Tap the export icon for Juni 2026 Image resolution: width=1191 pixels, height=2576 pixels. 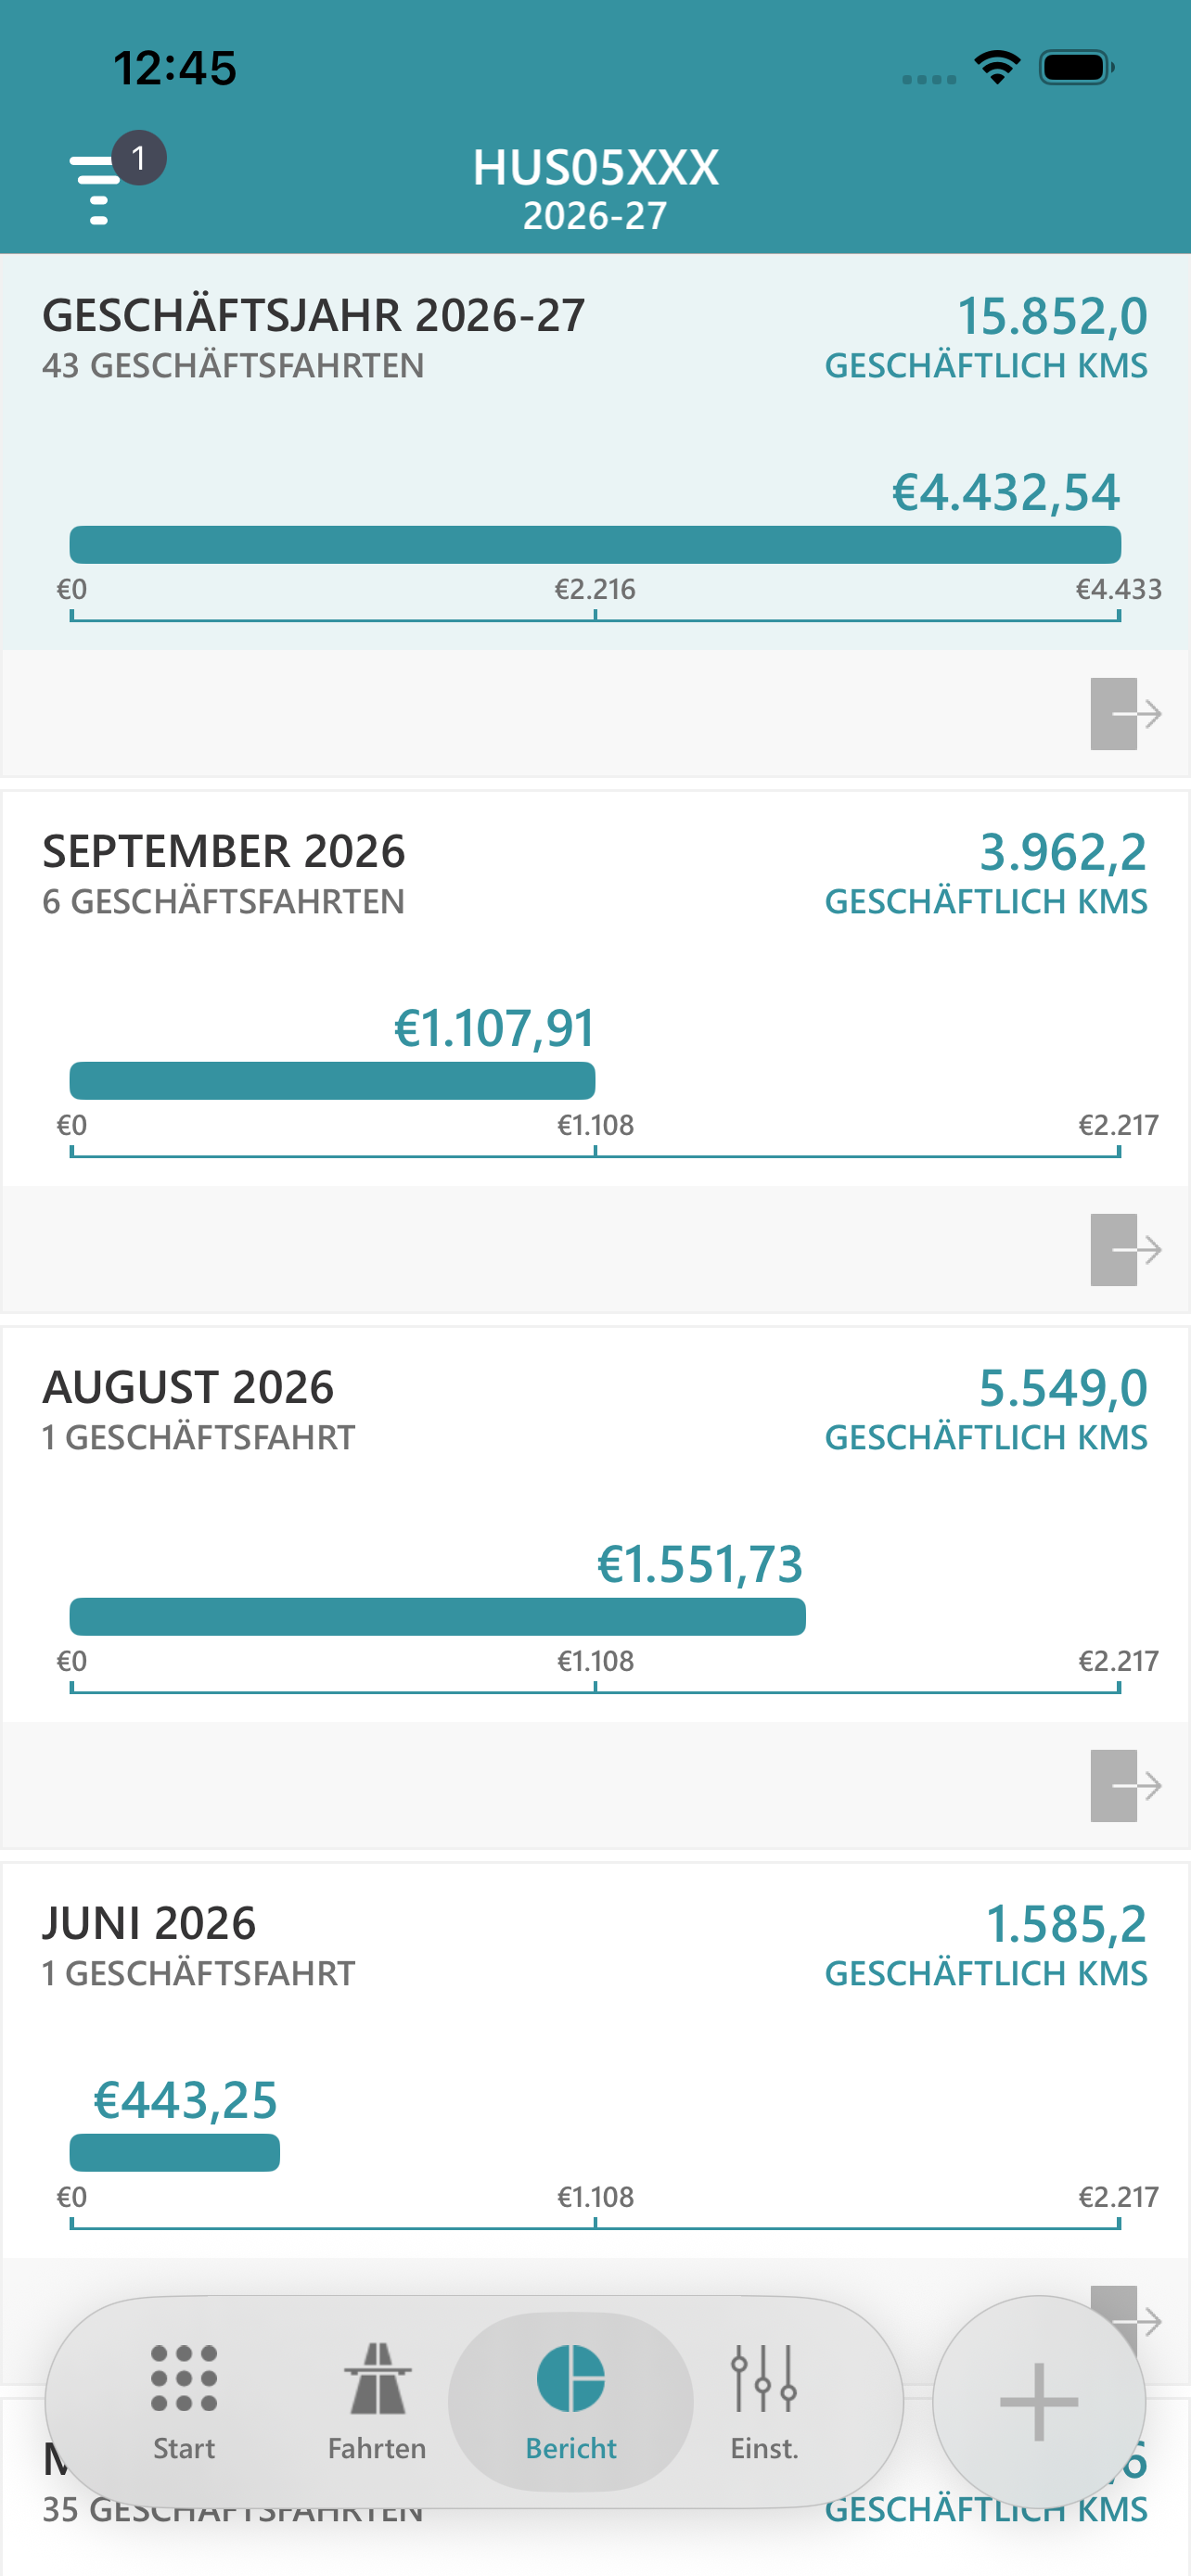(x=1125, y=2310)
